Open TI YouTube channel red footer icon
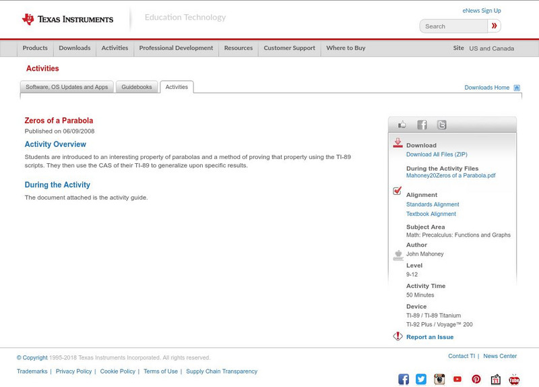 click(457, 379)
